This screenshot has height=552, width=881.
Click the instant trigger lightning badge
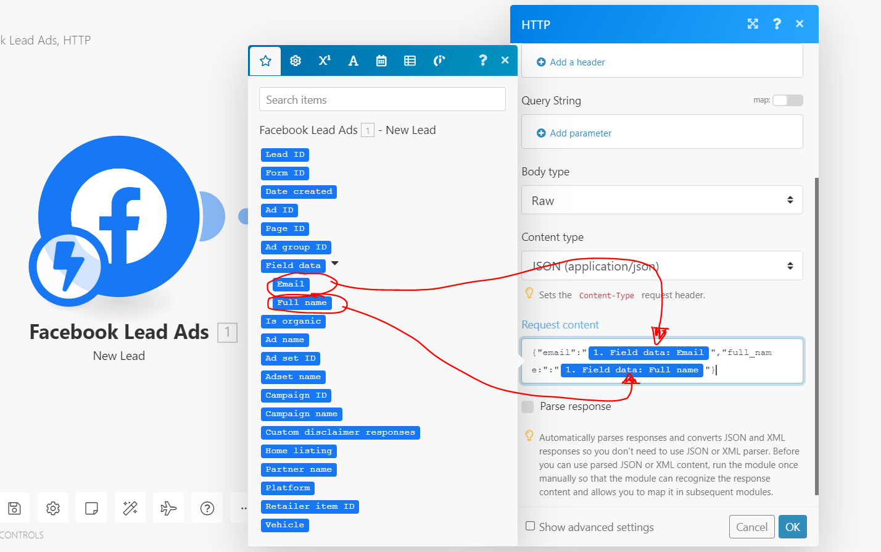pos(68,267)
